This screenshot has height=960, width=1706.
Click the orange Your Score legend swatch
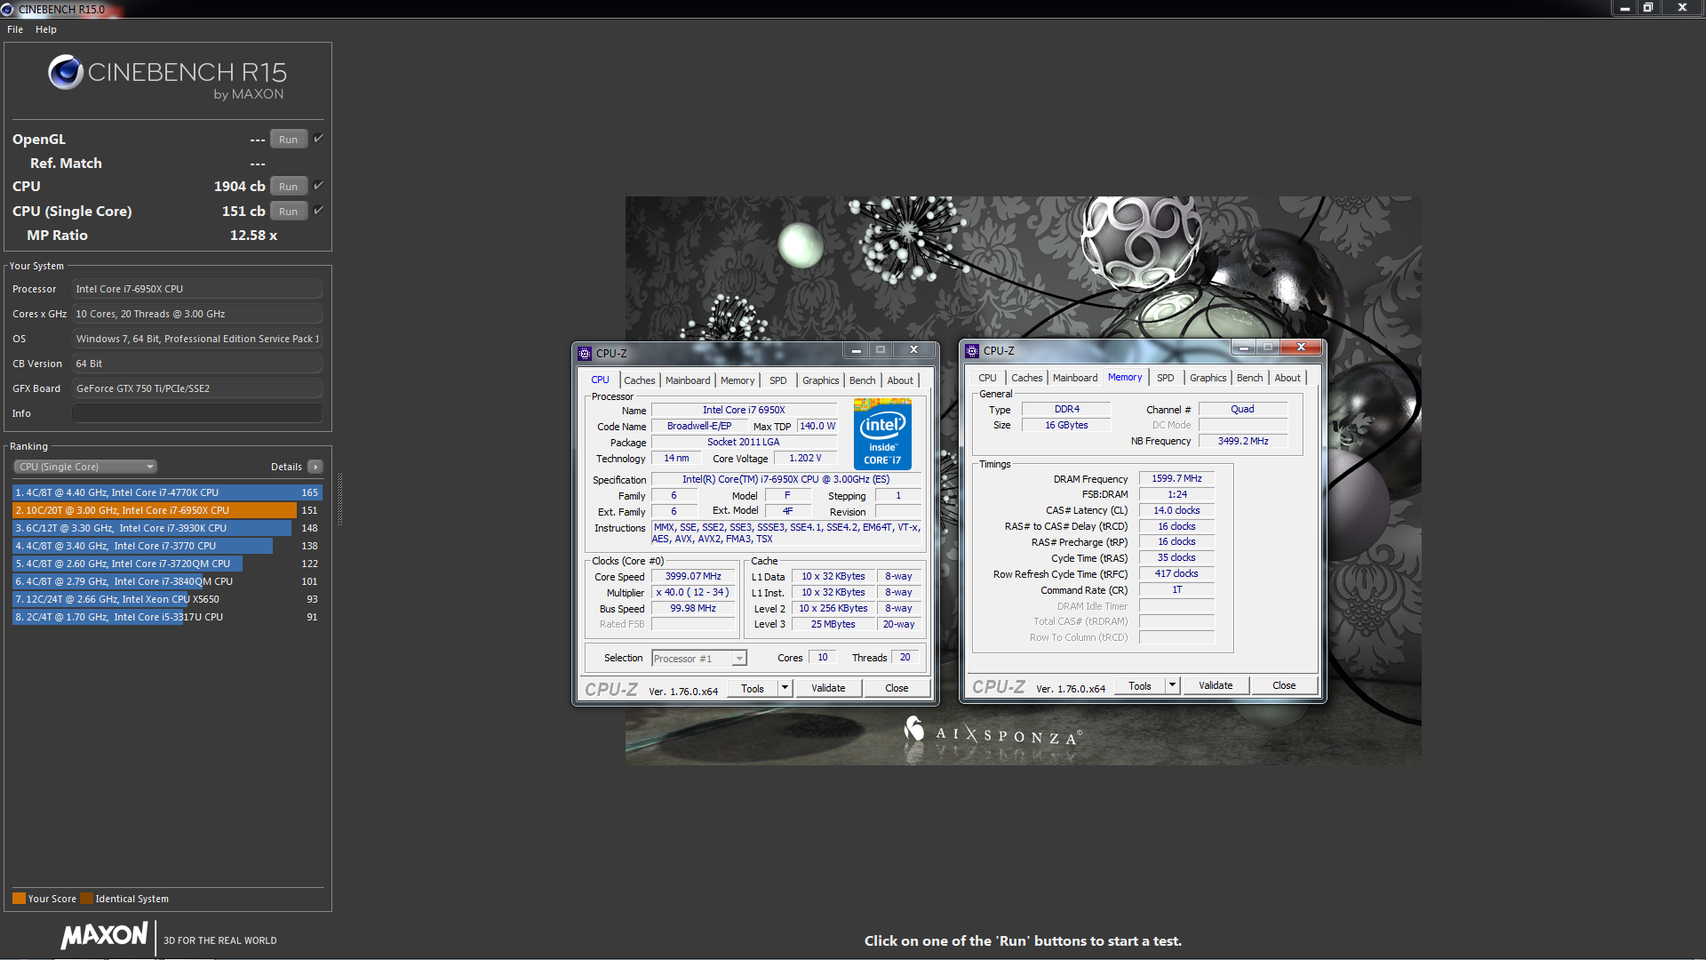tap(17, 898)
